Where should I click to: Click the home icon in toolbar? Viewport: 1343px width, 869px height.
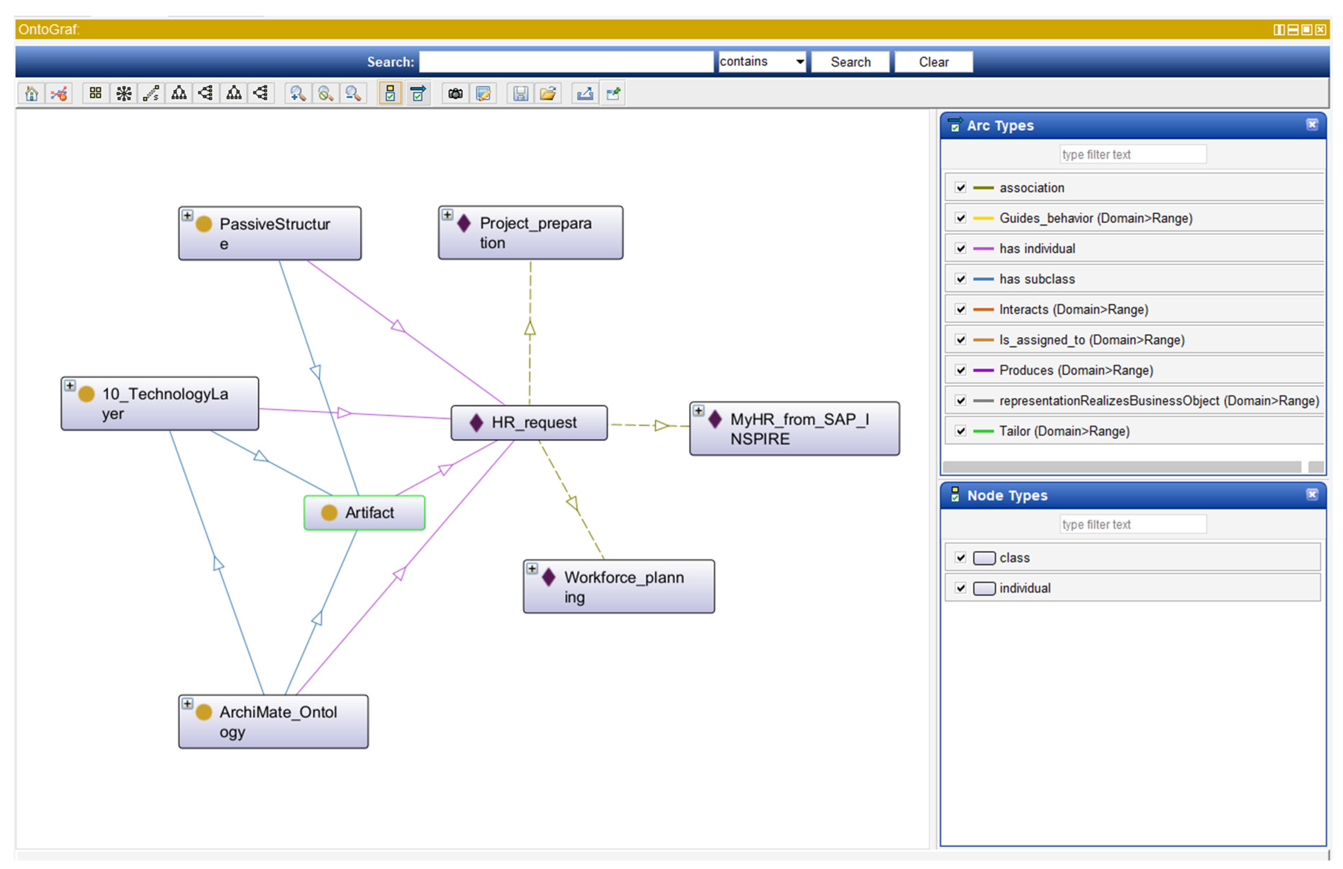coord(32,93)
